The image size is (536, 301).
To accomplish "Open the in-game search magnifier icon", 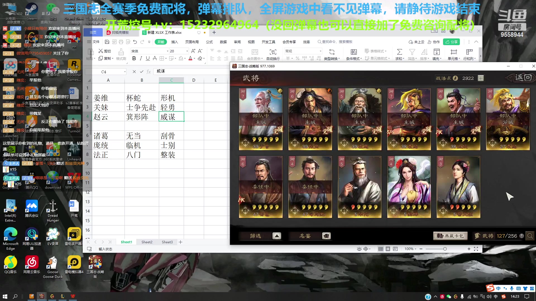I will (x=530, y=236).
